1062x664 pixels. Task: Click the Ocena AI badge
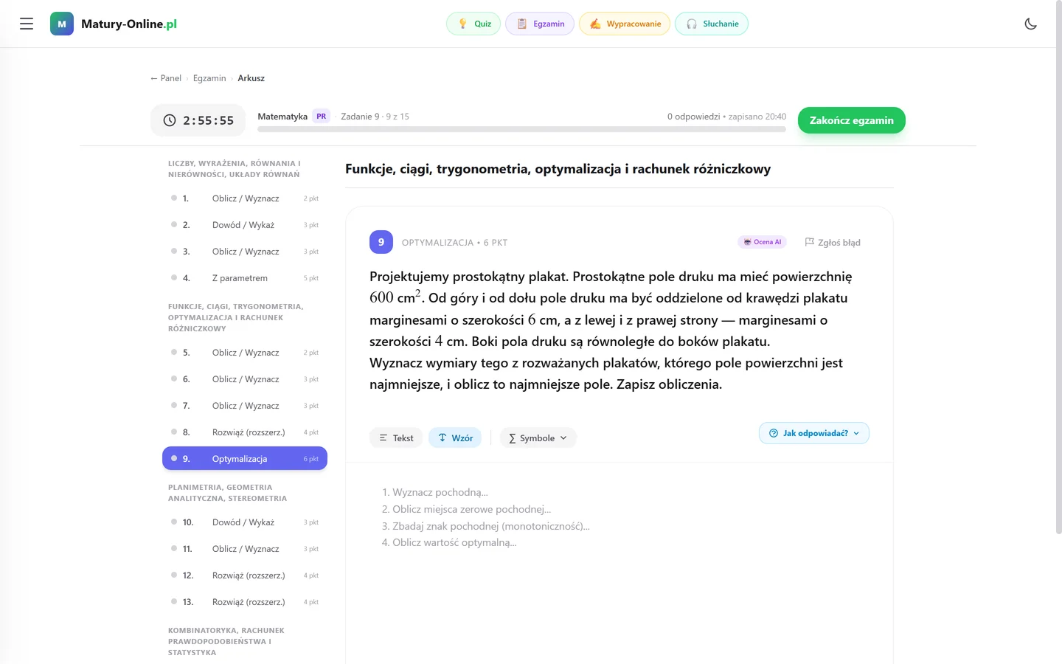point(763,242)
